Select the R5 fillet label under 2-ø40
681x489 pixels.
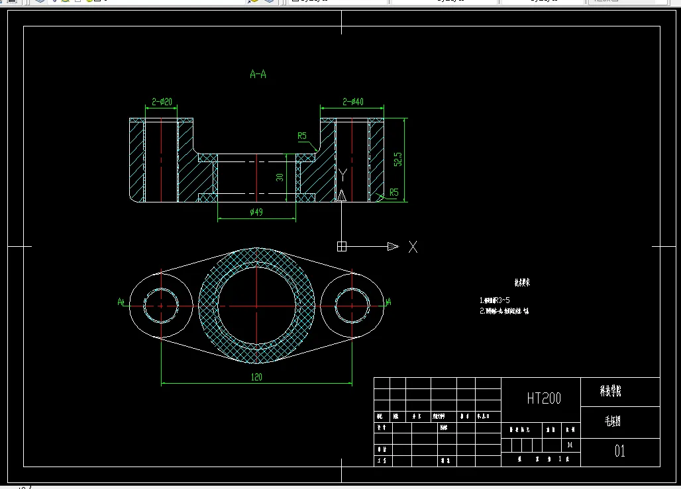302,136
